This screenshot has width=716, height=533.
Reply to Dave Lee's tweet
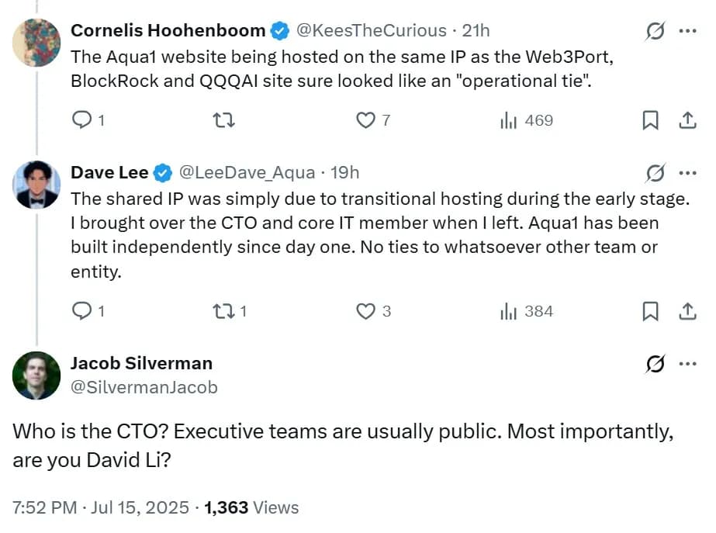click(x=81, y=311)
